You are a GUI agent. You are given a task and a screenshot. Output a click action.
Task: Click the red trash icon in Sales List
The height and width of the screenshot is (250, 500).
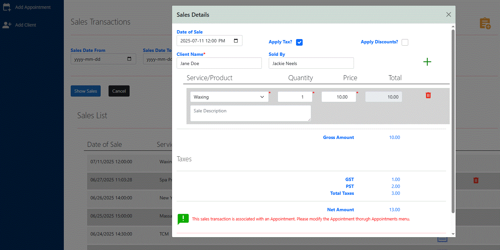click(476, 180)
